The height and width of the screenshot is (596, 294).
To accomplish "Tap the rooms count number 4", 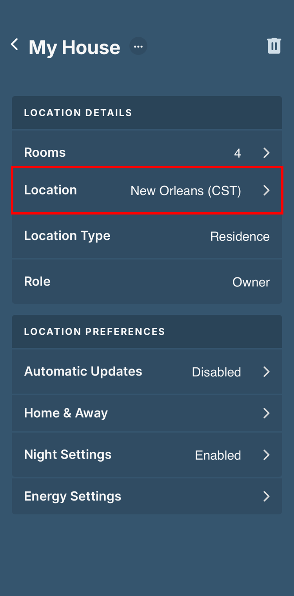I will click(237, 153).
